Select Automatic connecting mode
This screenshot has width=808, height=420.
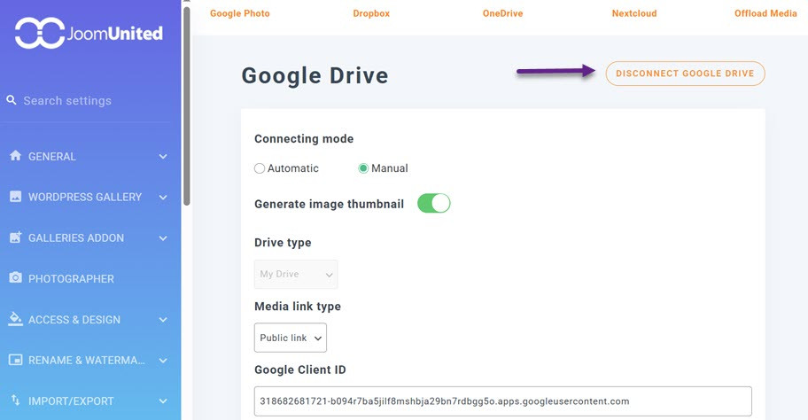[260, 168]
